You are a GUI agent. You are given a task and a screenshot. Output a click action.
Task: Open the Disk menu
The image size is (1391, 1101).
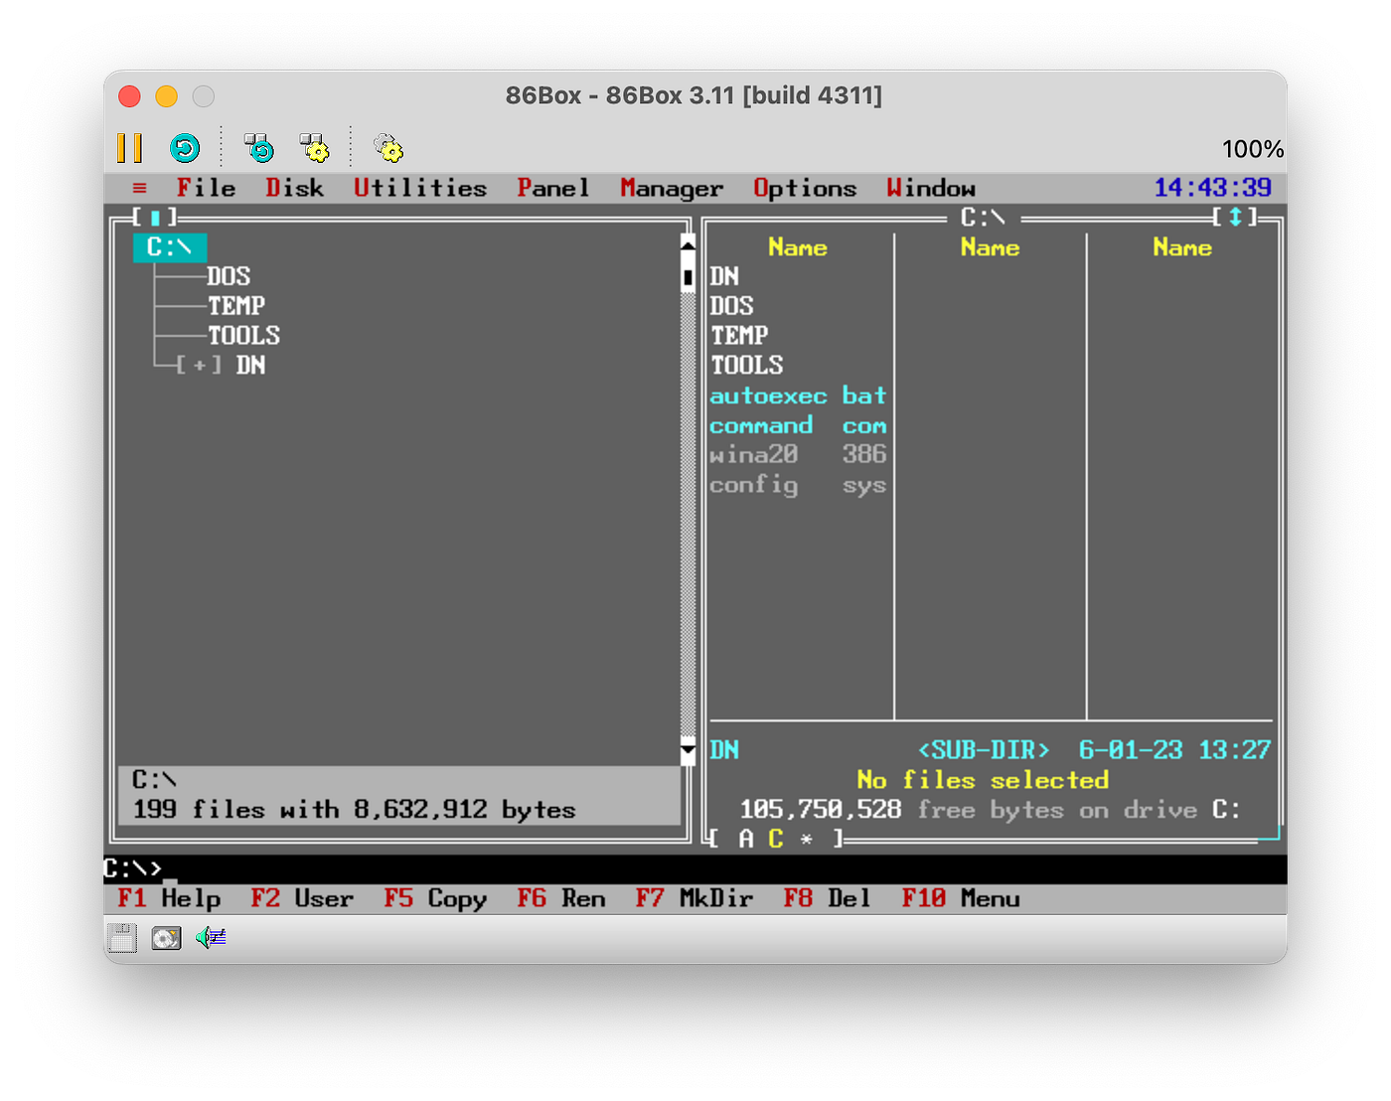(x=295, y=188)
